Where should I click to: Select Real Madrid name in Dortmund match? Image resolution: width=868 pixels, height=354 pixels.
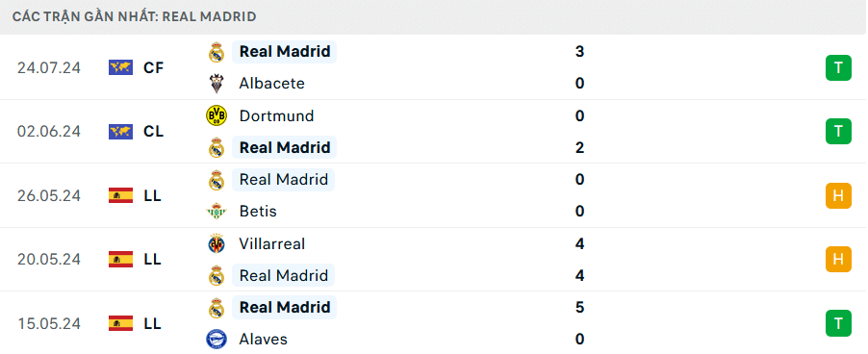pyautogui.click(x=285, y=148)
